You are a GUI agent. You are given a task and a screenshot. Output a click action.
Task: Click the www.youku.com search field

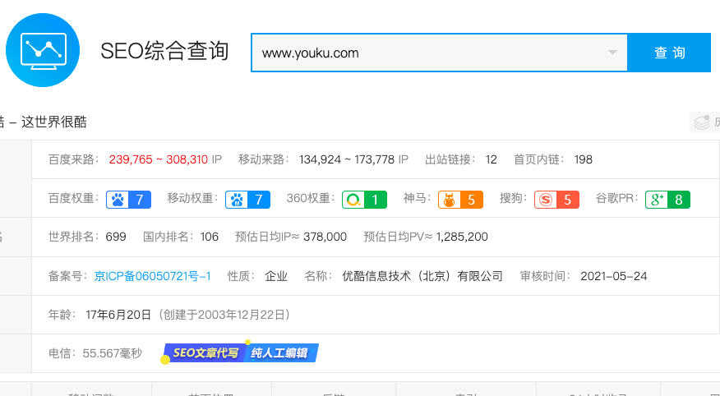click(439, 53)
